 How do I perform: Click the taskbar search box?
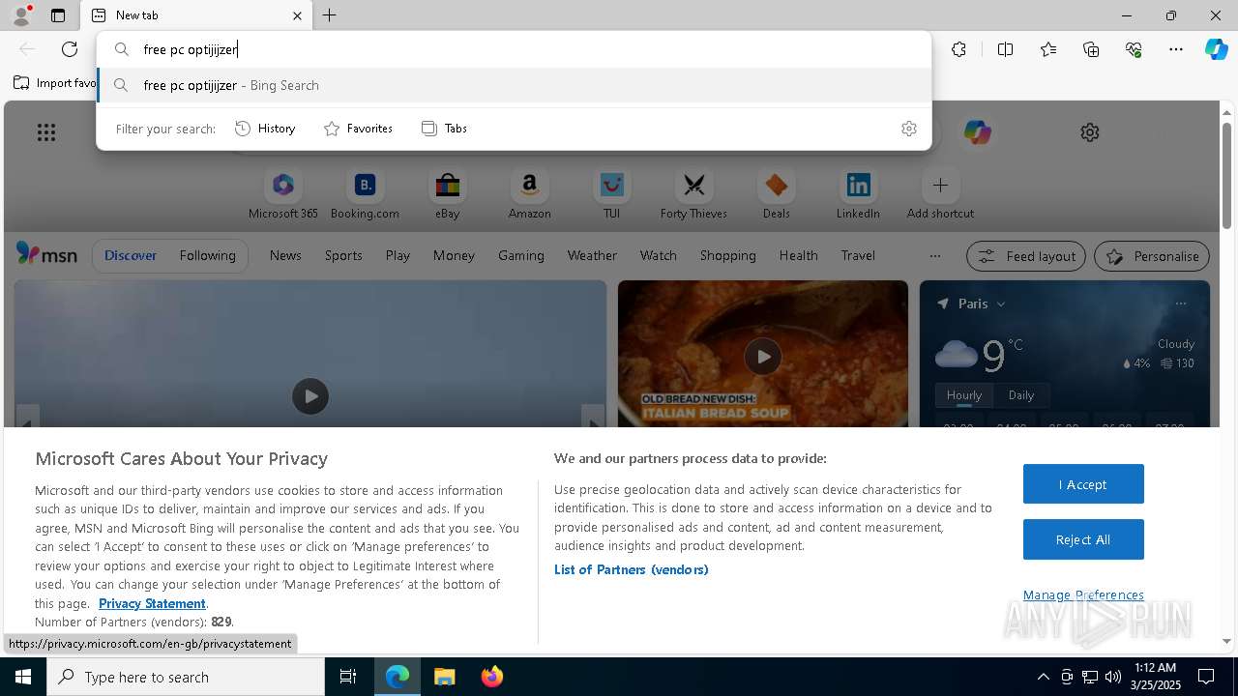point(186,677)
